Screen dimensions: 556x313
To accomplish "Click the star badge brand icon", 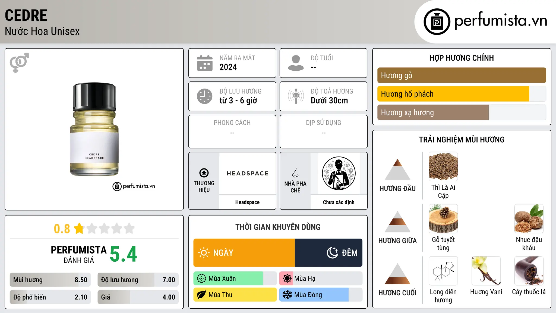I will [204, 173].
